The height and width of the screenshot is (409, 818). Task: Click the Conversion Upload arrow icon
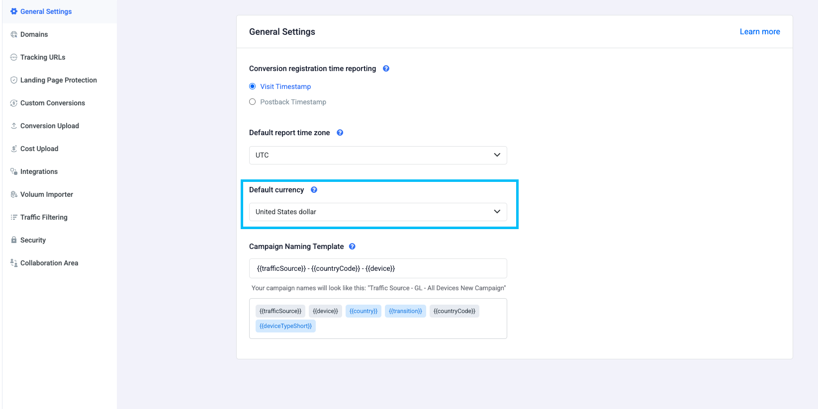pyautogui.click(x=14, y=126)
